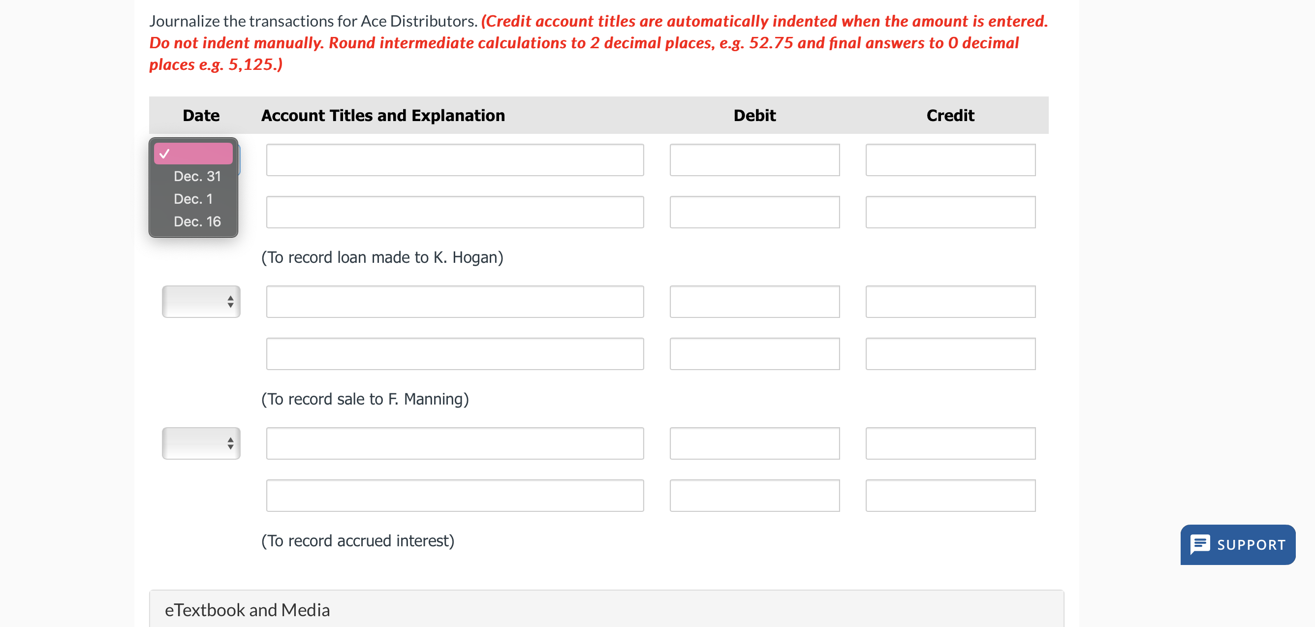Screen dimensions: 1315x627
Task: Click the up-down arrow on third date selector
Action: (x=230, y=443)
